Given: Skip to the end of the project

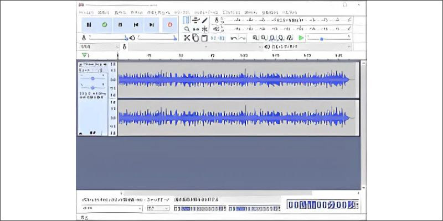Looking at the screenshot, I should [152, 25].
